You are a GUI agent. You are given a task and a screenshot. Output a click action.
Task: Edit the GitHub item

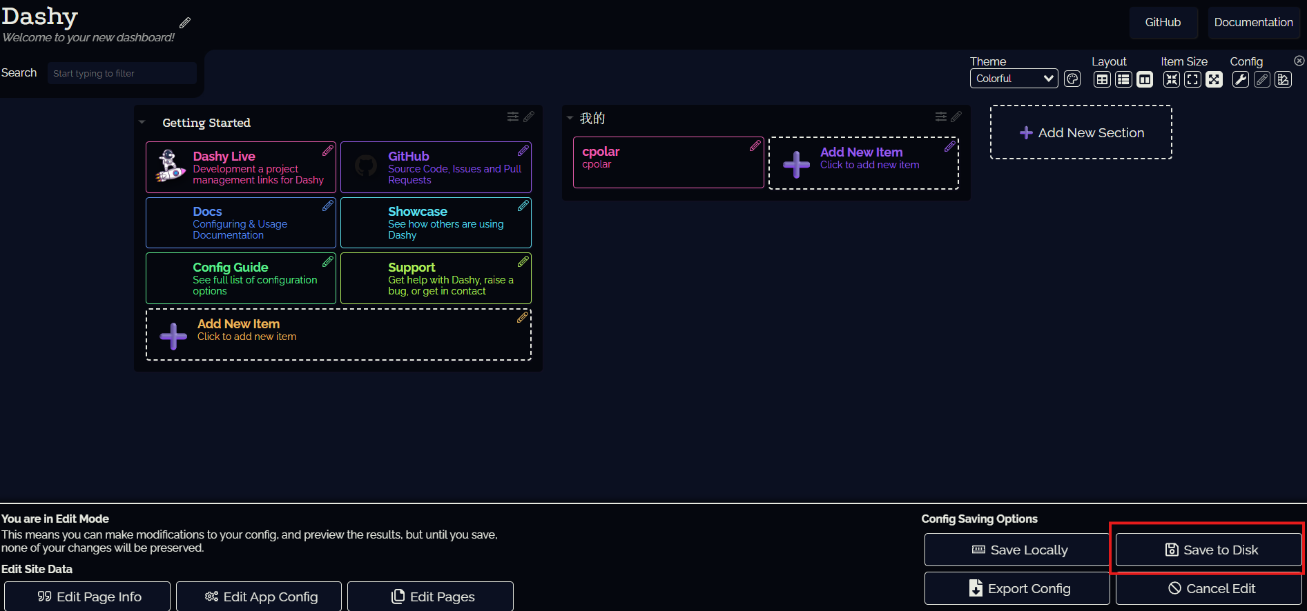click(523, 150)
